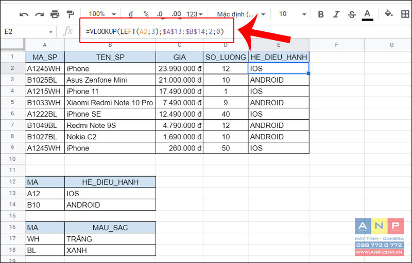Select price cell 23.990.000 đ
The image size is (412, 263).
(x=179, y=68)
